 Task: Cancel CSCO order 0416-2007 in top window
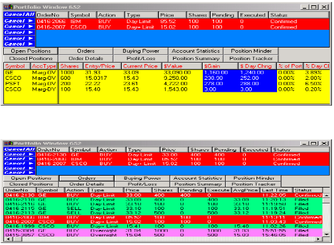tap(19, 26)
